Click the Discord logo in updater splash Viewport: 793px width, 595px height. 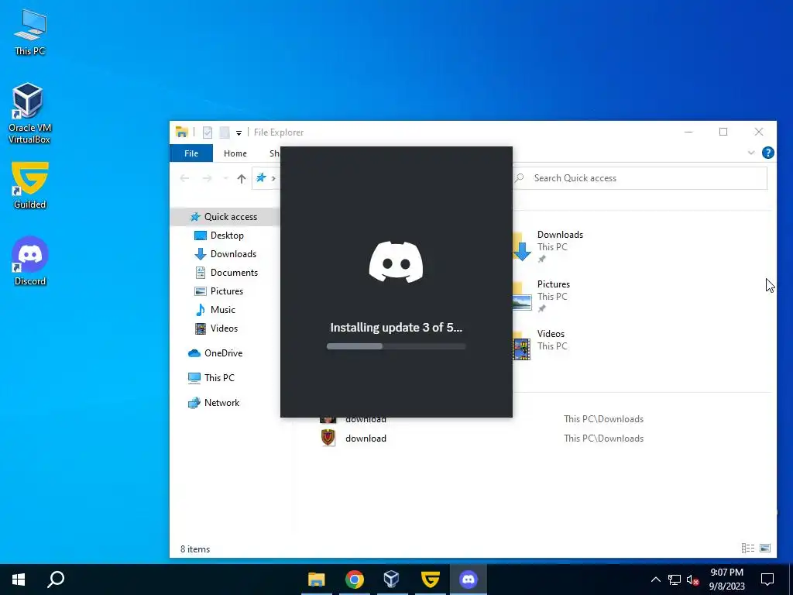tap(396, 262)
